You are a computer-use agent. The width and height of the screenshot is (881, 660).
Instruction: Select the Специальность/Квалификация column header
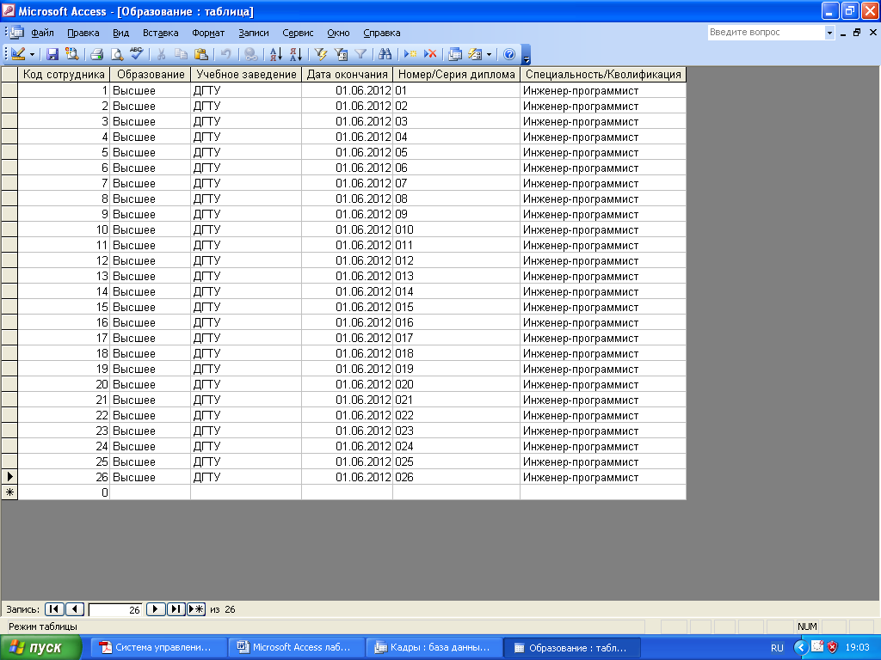(x=603, y=74)
